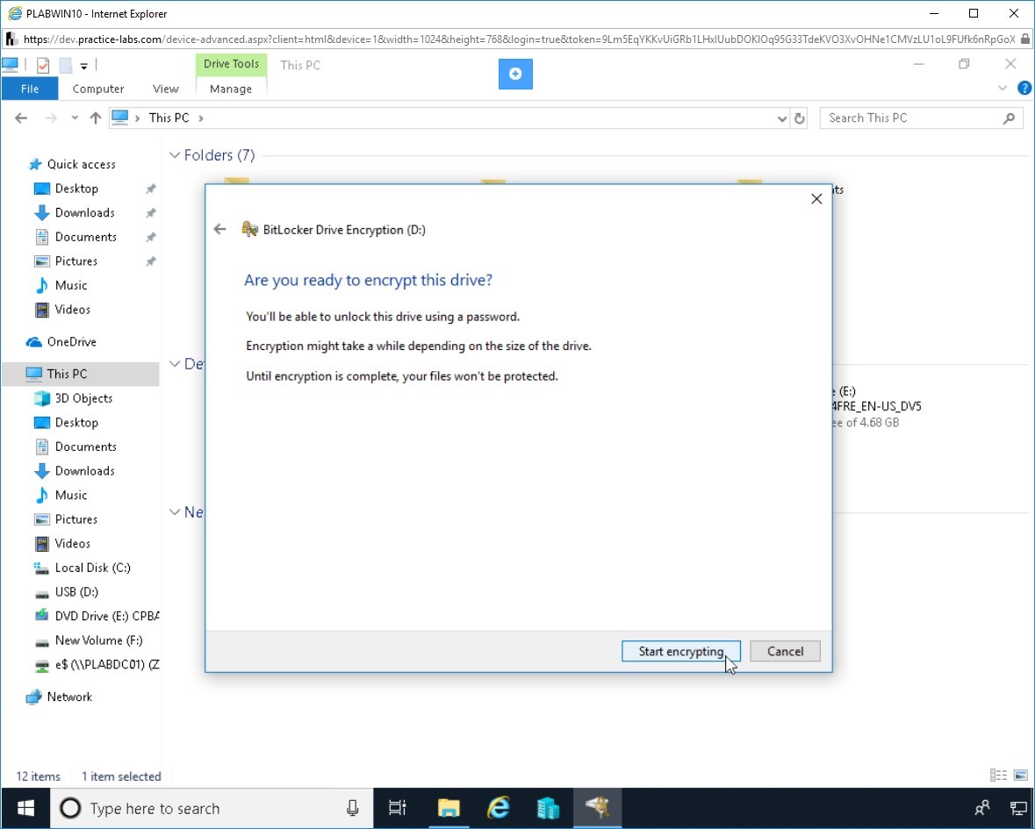Navigate forward in File Explorer
This screenshot has height=829, width=1035.
50,118
